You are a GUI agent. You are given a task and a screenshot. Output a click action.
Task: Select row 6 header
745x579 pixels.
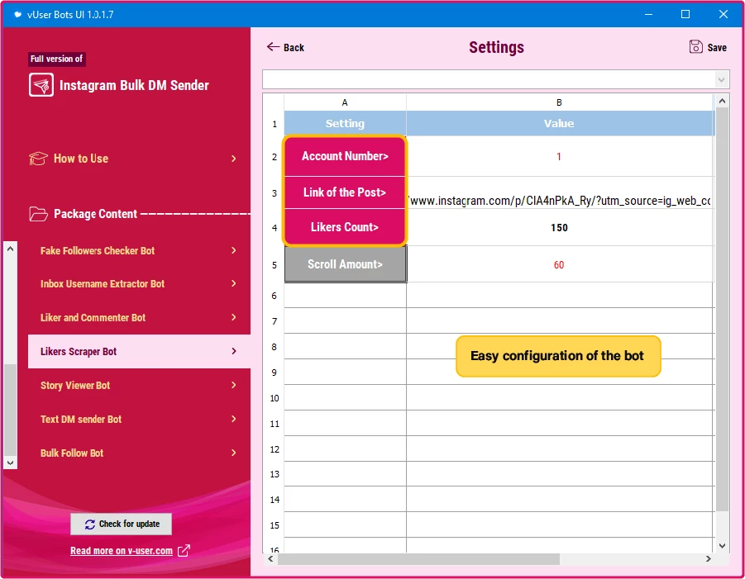pyautogui.click(x=275, y=296)
